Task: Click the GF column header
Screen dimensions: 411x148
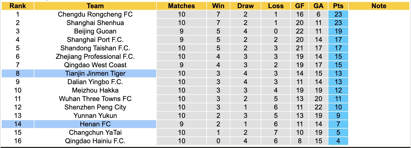Action: 300,6
